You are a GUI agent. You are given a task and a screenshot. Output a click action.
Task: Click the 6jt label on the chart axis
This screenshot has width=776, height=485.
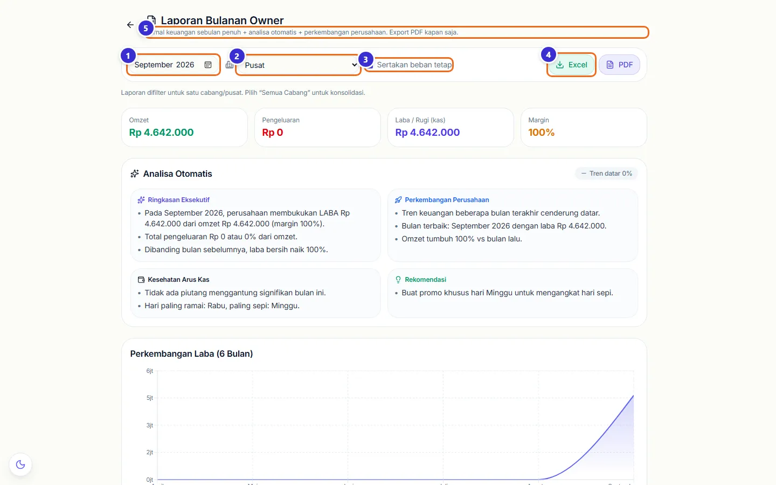pyautogui.click(x=150, y=371)
